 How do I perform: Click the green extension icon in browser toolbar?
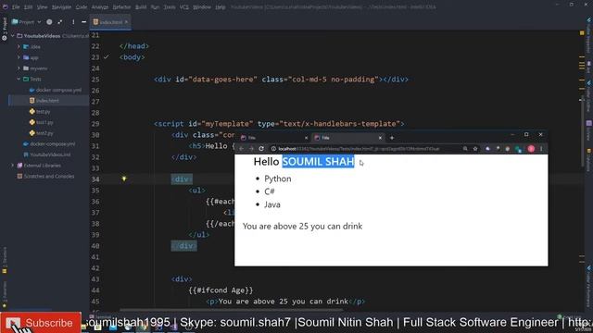(x=518, y=149)
